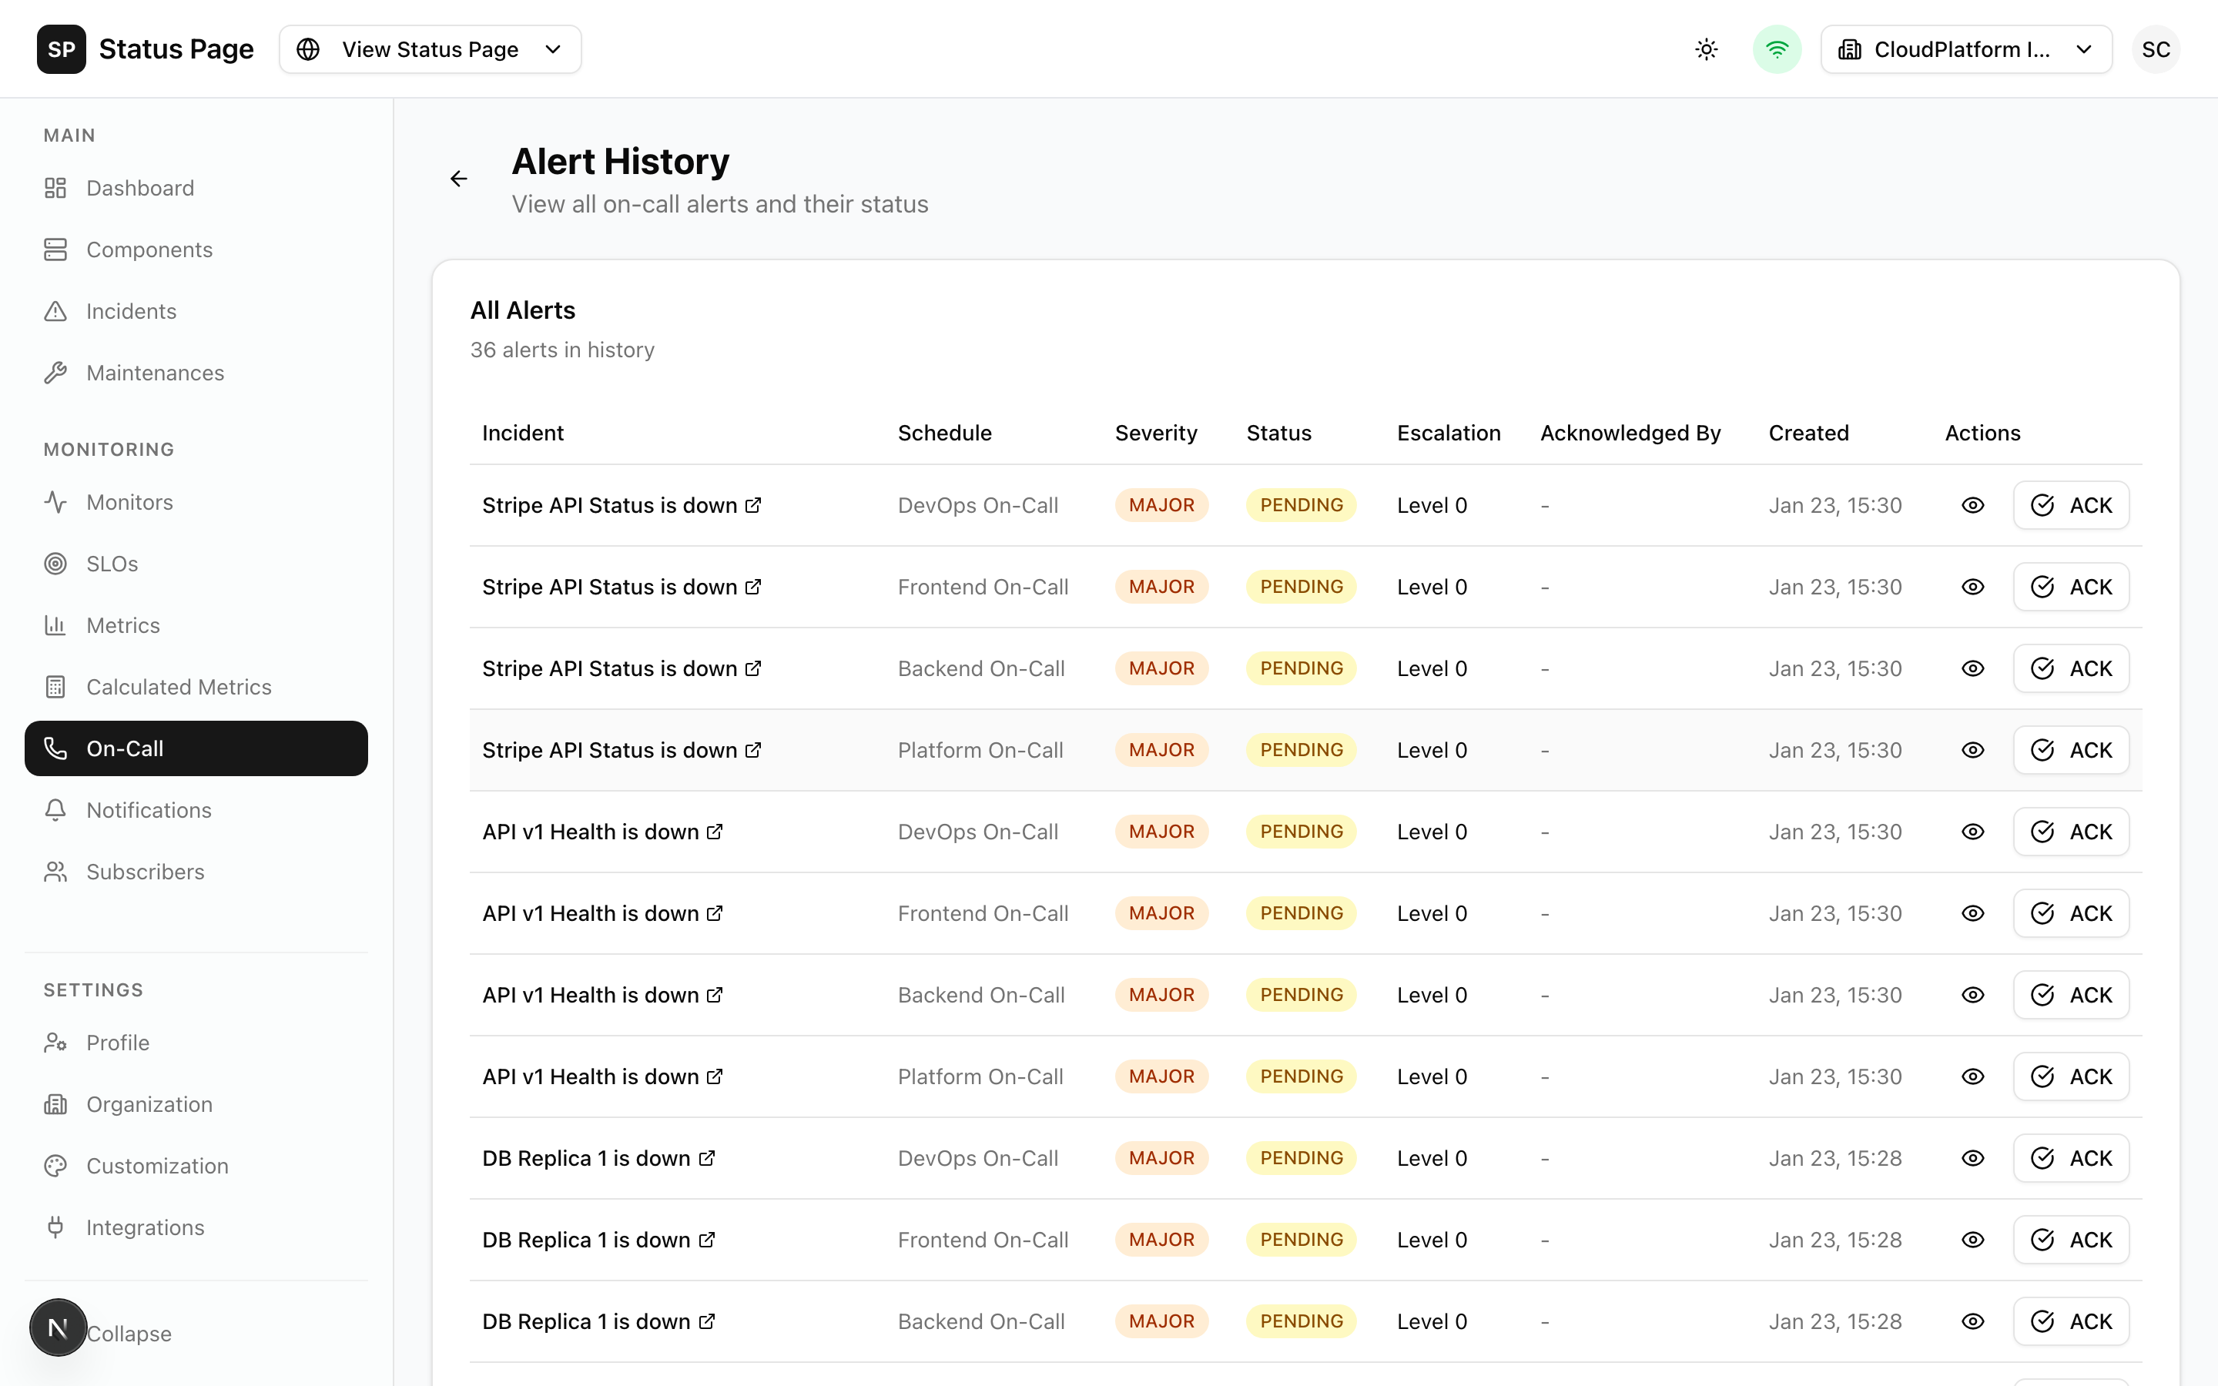The image size is (2218, 1386).
Task: Open external link for first Stripe API alert
Action: pos(753,505)
